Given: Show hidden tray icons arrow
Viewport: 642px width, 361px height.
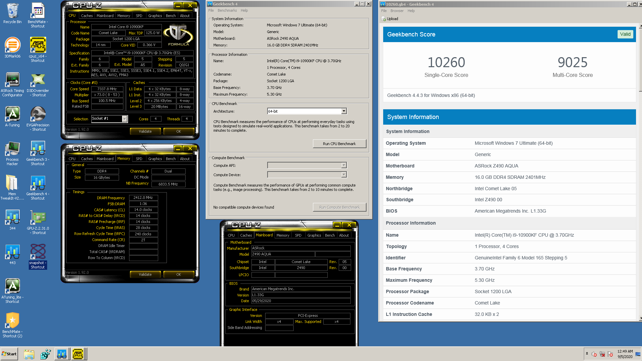Looking at the screenshot, I should tap(587, 354).
